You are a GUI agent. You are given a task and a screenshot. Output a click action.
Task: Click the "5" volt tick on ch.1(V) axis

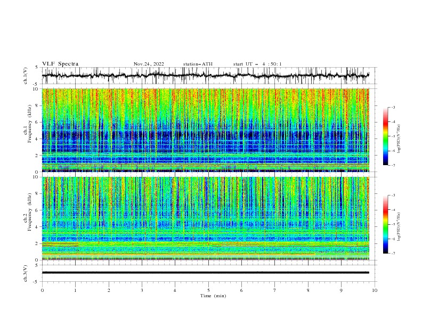click(37, 67)
